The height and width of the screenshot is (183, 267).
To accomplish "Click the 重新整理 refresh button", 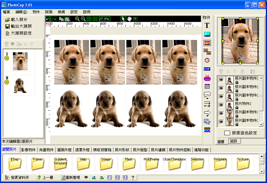I will pos(71,177).
